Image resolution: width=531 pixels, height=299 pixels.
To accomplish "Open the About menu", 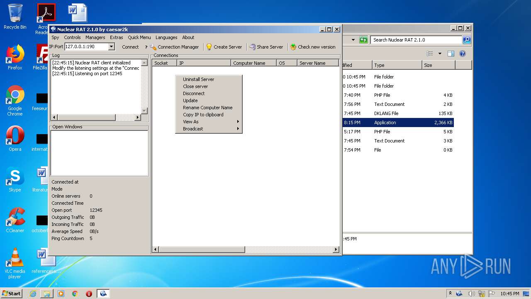I will click(x=188, y=37).
